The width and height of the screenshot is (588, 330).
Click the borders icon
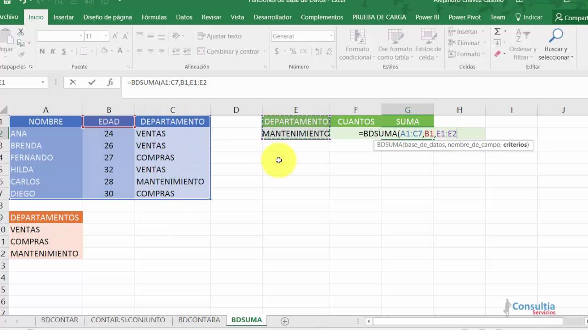(x=84, y=51)
